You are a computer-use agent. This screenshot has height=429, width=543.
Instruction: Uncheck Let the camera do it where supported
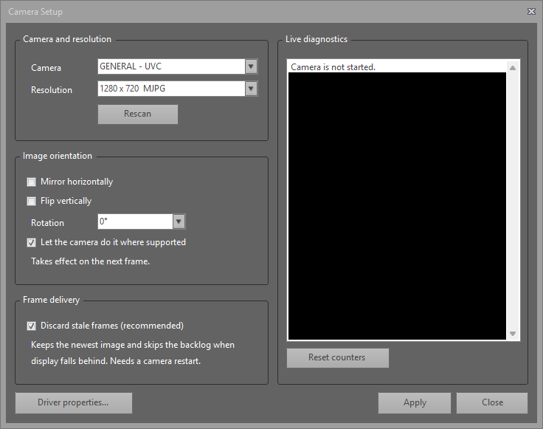[32, 243]
